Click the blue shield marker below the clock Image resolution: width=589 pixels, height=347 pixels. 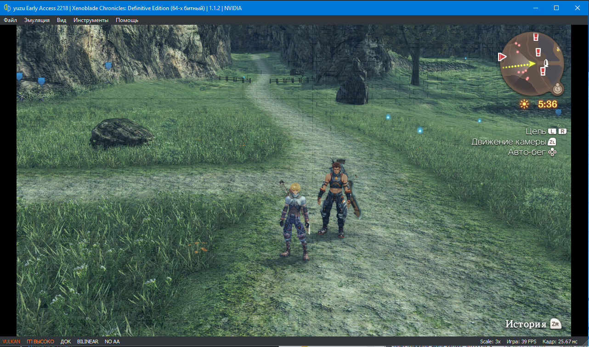pyautogui.click(x=558, y=112)
